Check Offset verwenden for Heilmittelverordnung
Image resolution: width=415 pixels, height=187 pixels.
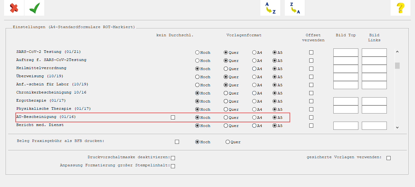pos(311,69)
